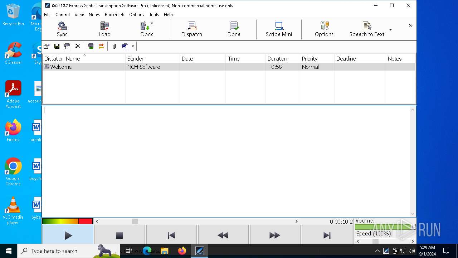Sort by Dictation Name column
Viewport: 458px width, 258px height.
click(x=84, y=59)
